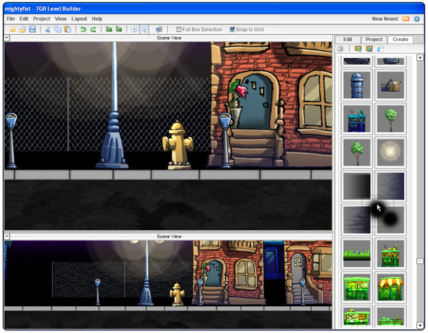
Task: Select the yellow fire hydrant in upper scene
Action: (178, 145)
